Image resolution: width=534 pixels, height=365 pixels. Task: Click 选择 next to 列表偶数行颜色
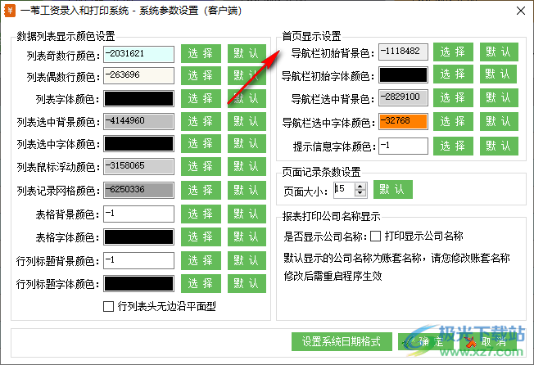(201, 75)
